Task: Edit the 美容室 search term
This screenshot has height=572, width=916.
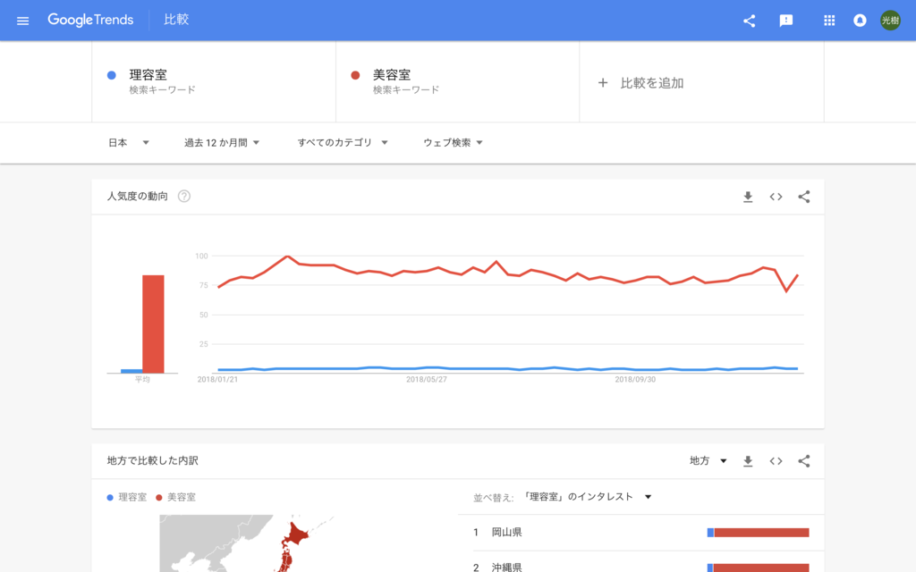Action: pos(457,81)
